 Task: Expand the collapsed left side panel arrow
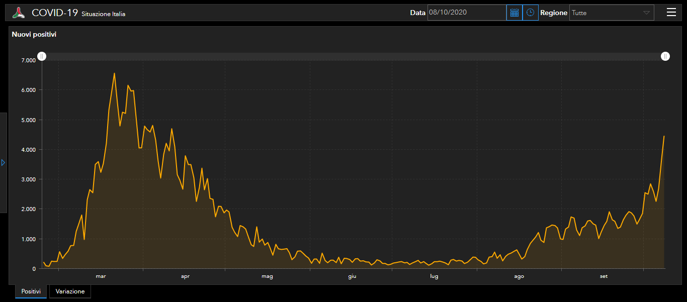[3, 163]
